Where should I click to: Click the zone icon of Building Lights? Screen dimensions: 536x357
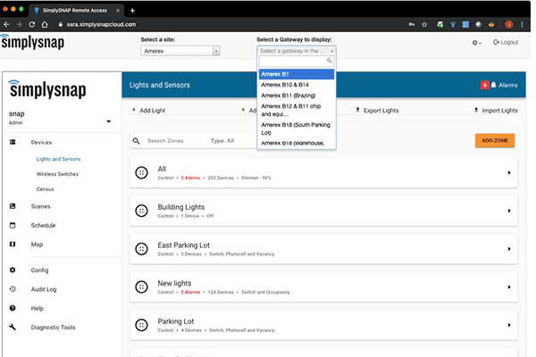(141, 211)
